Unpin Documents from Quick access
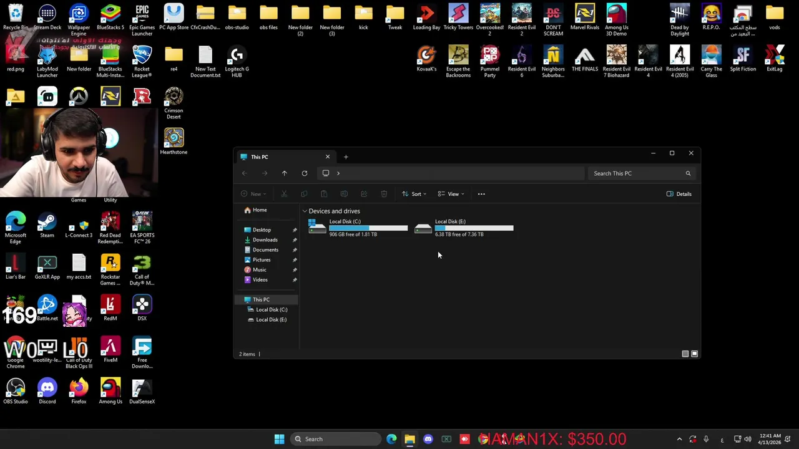 click(x=295, y=250)
